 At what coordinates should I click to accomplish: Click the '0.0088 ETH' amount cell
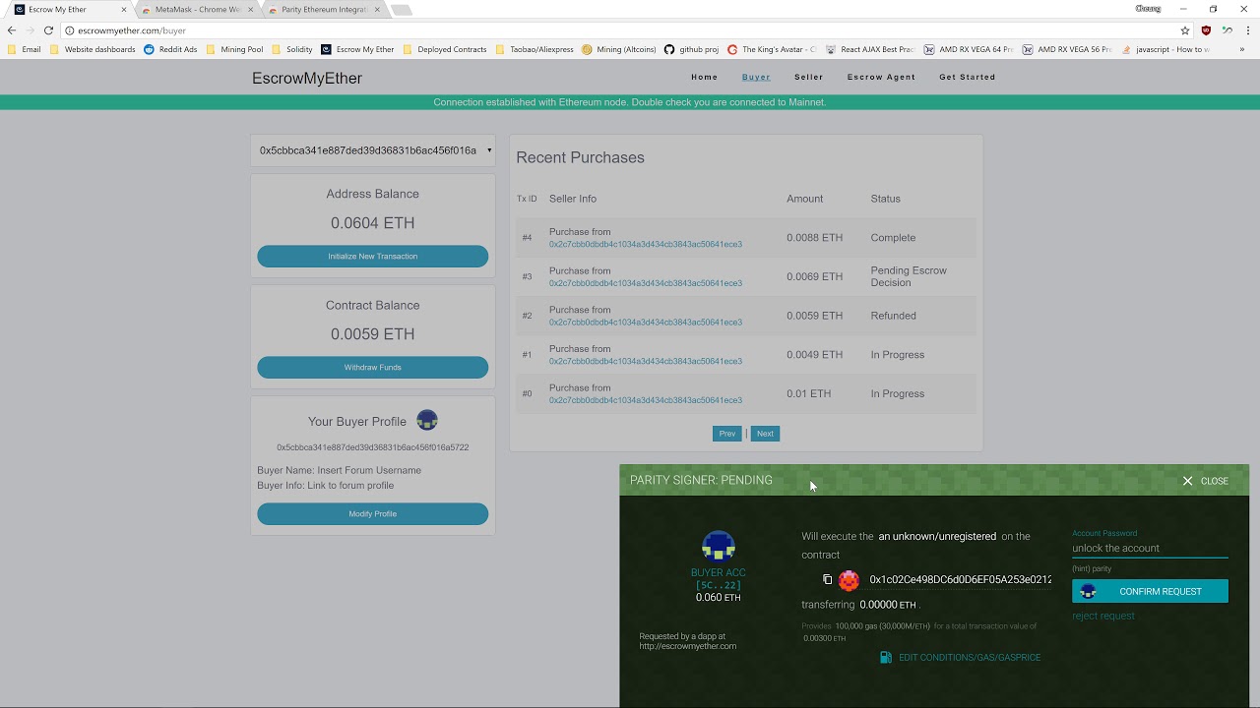point(814,238)
